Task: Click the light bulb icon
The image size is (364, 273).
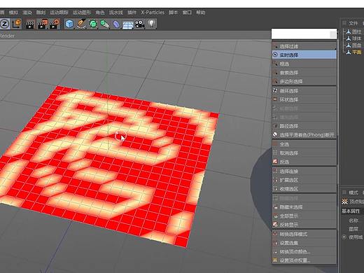Action: 152,24
